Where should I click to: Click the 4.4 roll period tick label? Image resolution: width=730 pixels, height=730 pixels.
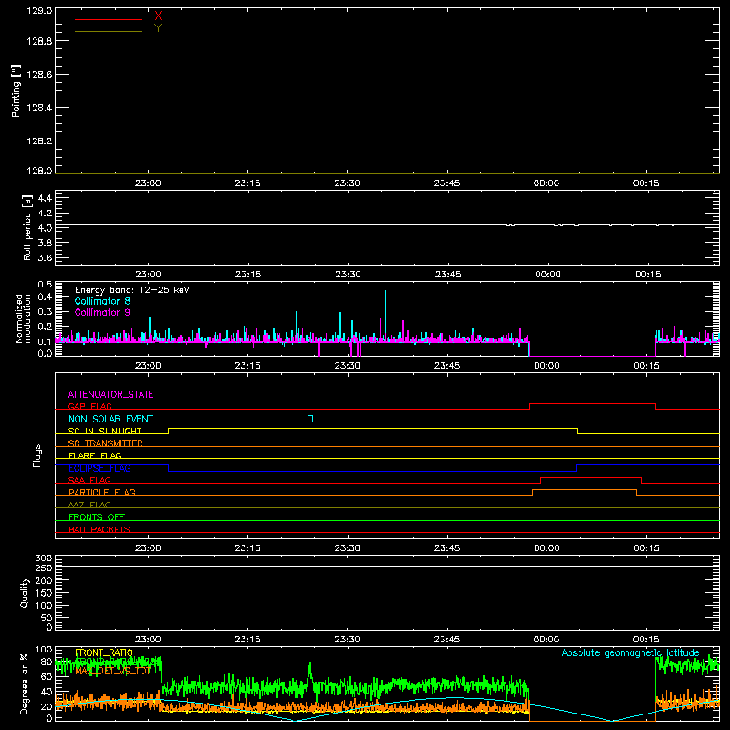pos(45,198)
